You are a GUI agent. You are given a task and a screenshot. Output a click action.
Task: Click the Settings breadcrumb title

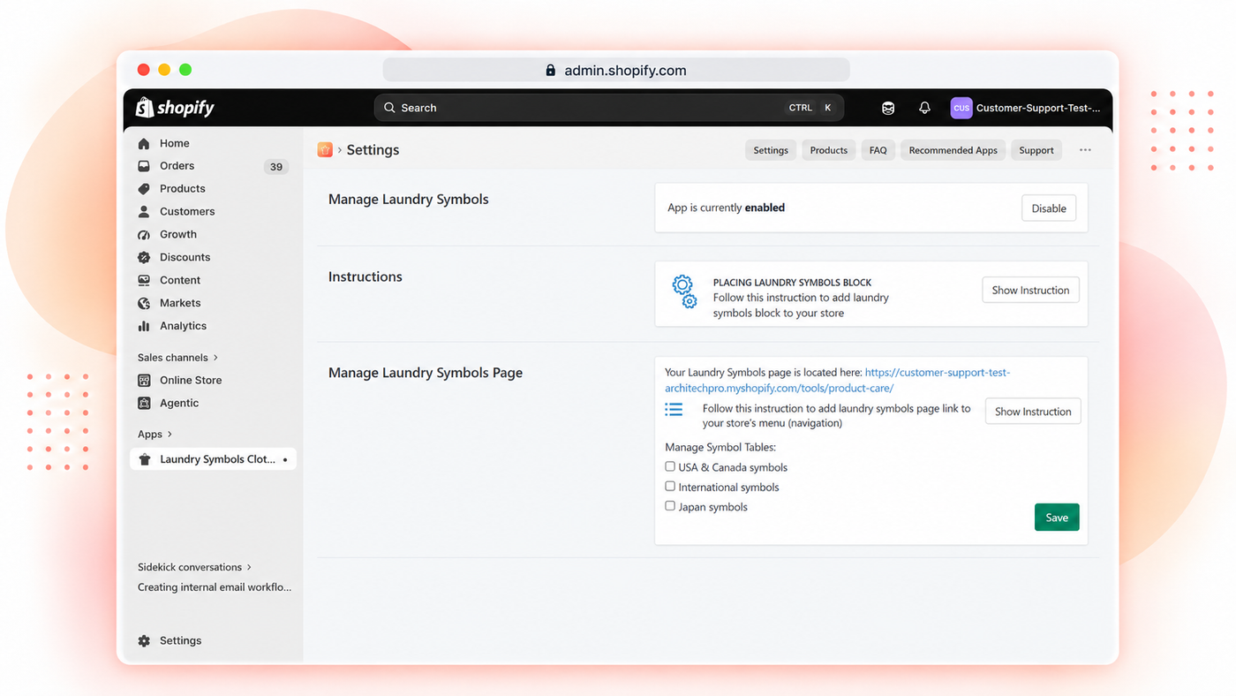(x=373, y=150)
